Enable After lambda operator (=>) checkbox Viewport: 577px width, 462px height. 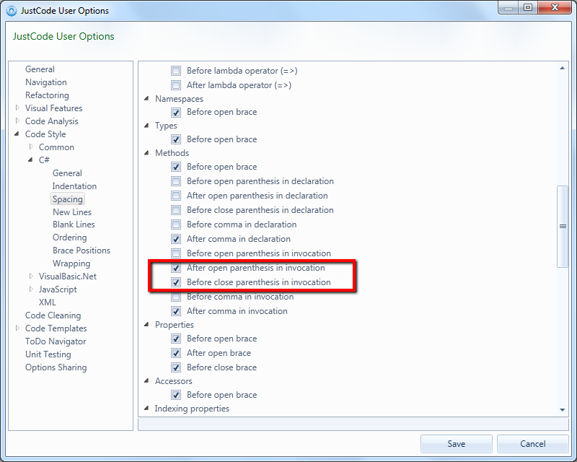176,85
